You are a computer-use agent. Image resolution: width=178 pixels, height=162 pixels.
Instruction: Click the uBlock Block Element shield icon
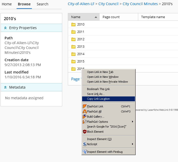point(85,132)
